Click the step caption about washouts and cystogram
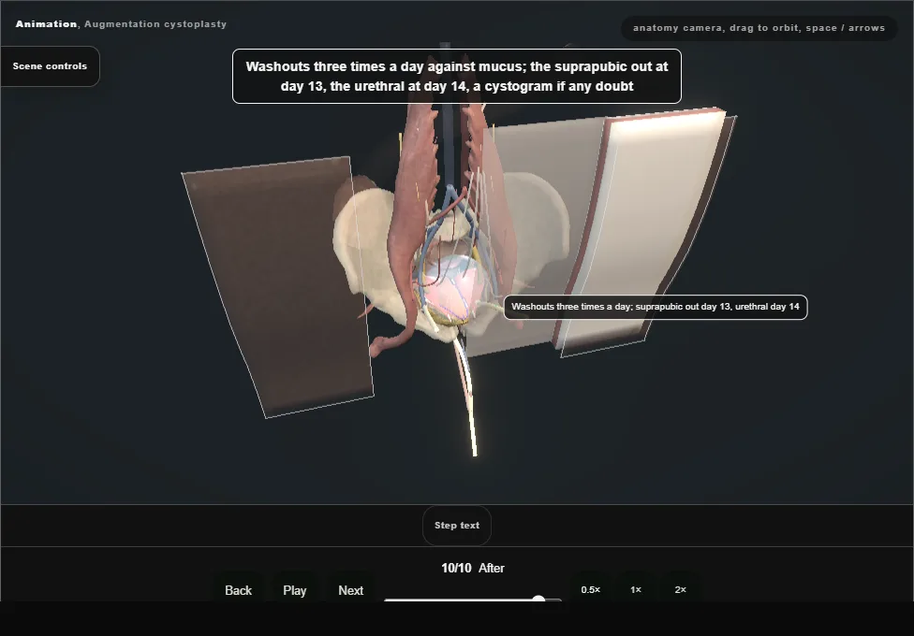914x636 pixels. coord(457,77)
